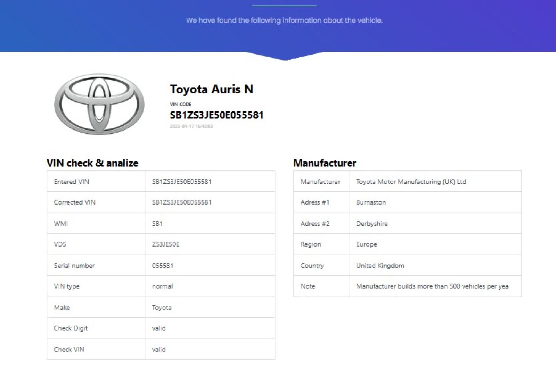Click the Adress #2 label
The height and width of the screenshot is (375, 556).
click(x=315, y=223)
